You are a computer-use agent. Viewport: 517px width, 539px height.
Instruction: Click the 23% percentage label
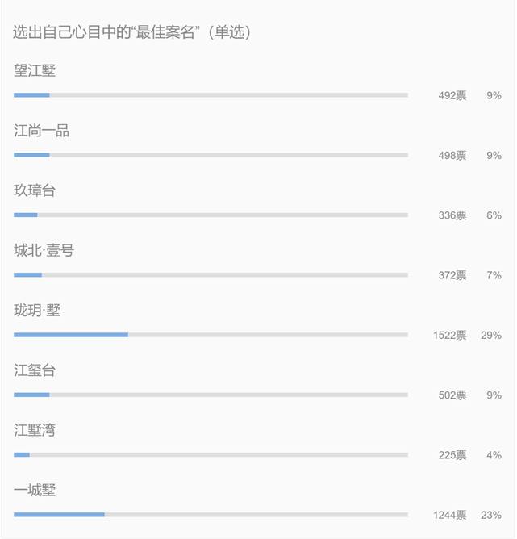[491, 515]
